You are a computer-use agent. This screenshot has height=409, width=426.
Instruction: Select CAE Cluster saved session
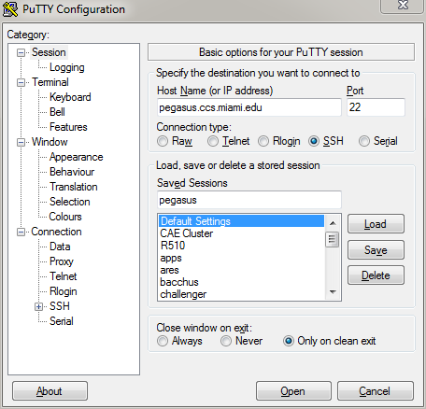pyautogui.click(x=241, y=233)
